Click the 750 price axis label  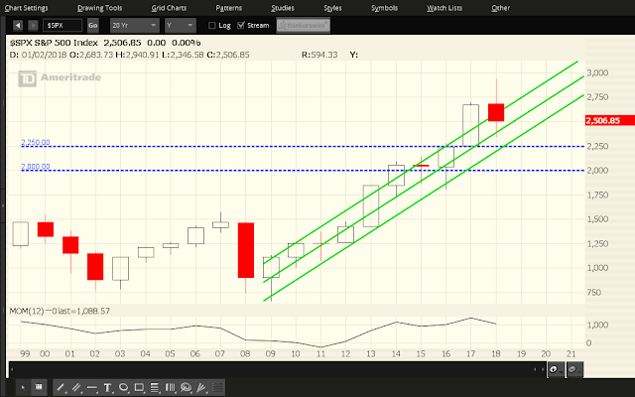pyautogui.click(x=593, y=292)
